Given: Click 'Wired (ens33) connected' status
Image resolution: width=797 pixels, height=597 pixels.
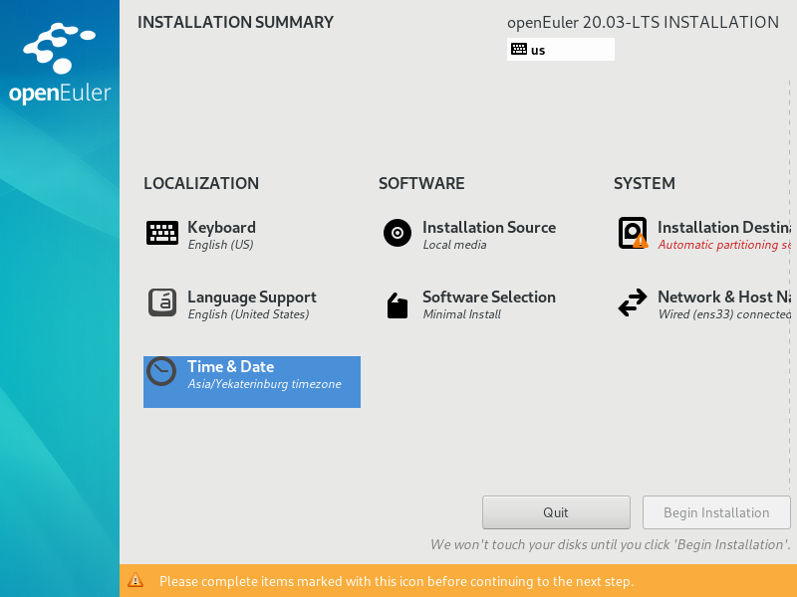Looking at the screenshot, I should [724, 314].
